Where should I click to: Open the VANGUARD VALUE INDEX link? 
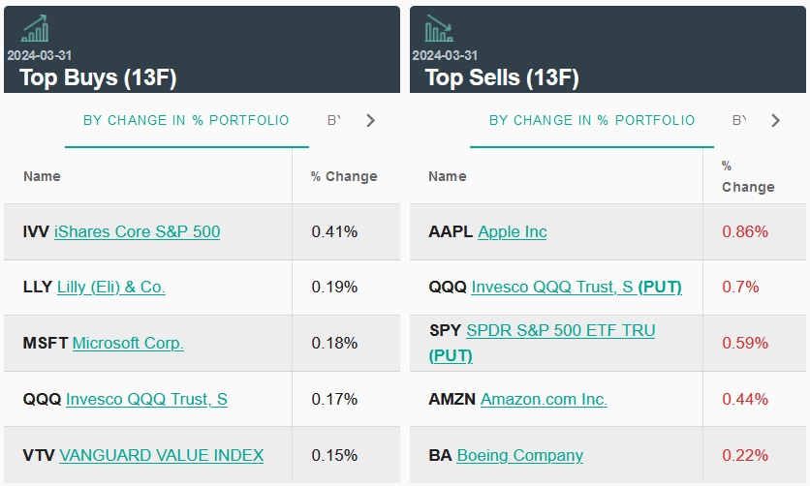[161, 455]
